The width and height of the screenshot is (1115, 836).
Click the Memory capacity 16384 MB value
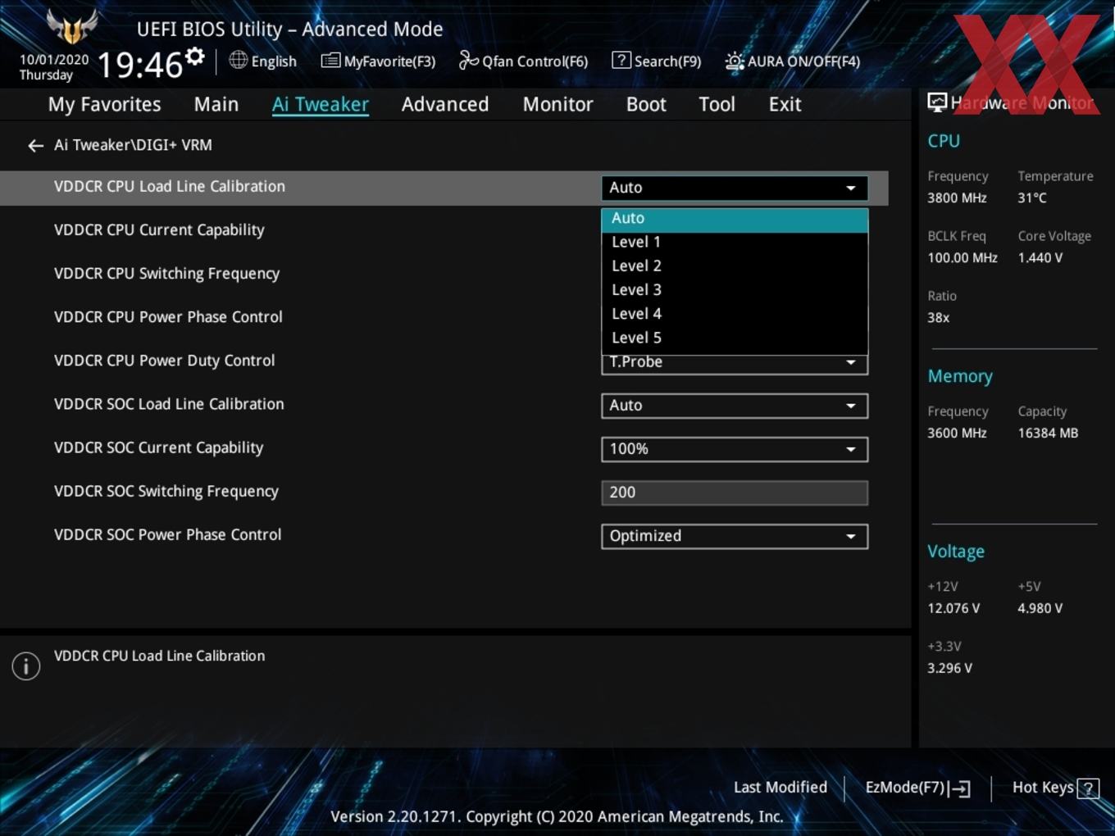(1048, 433)
